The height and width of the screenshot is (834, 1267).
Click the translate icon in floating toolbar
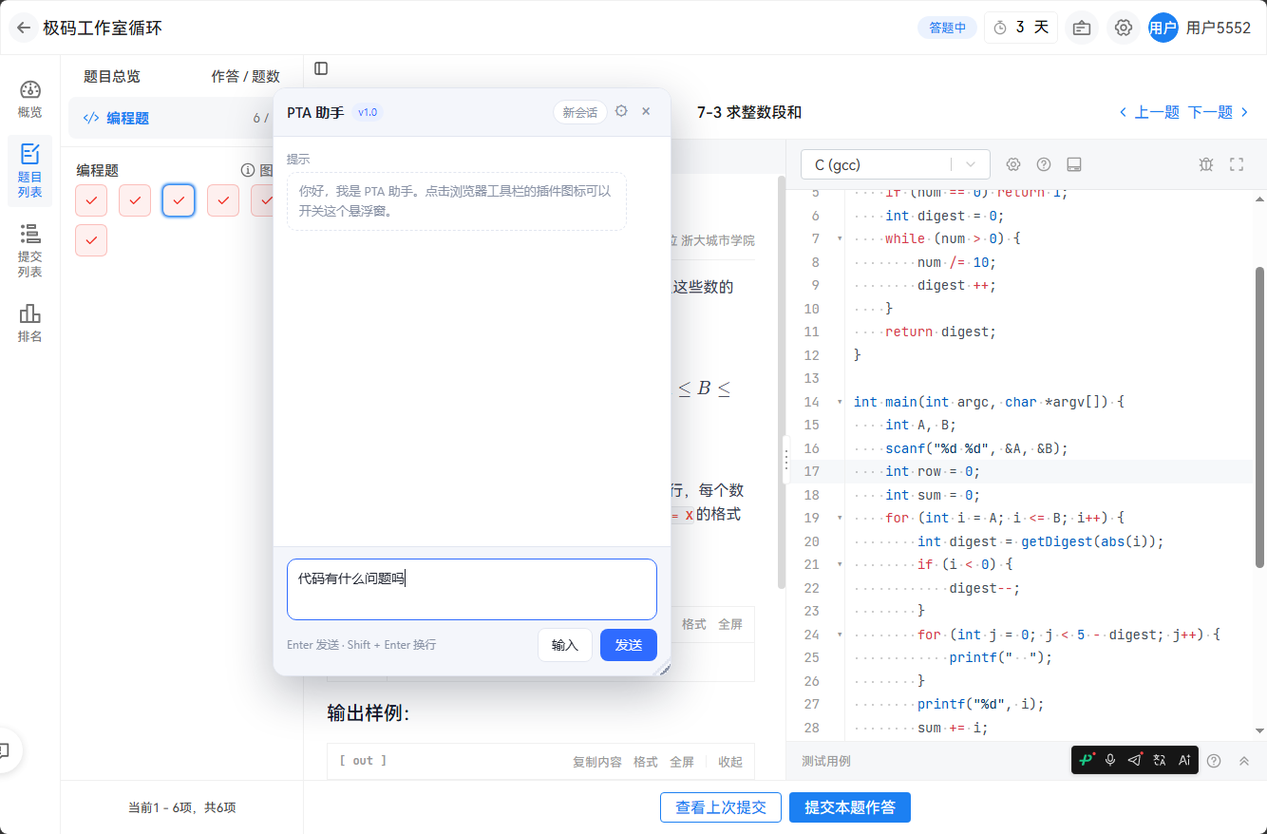click(1160, 760)
